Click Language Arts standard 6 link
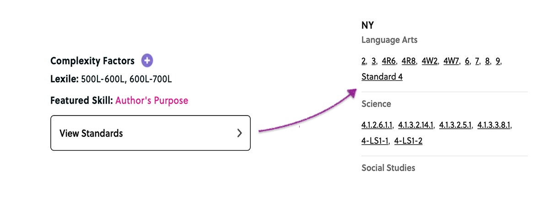This screenshot has width=549, height=210. tap(468, 61)
